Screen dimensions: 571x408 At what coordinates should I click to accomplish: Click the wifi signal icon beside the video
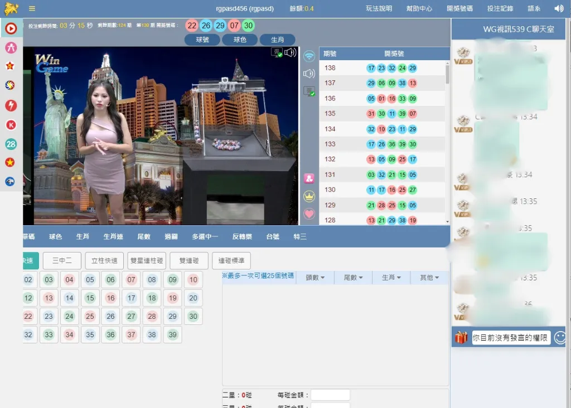tap(309, 55)
